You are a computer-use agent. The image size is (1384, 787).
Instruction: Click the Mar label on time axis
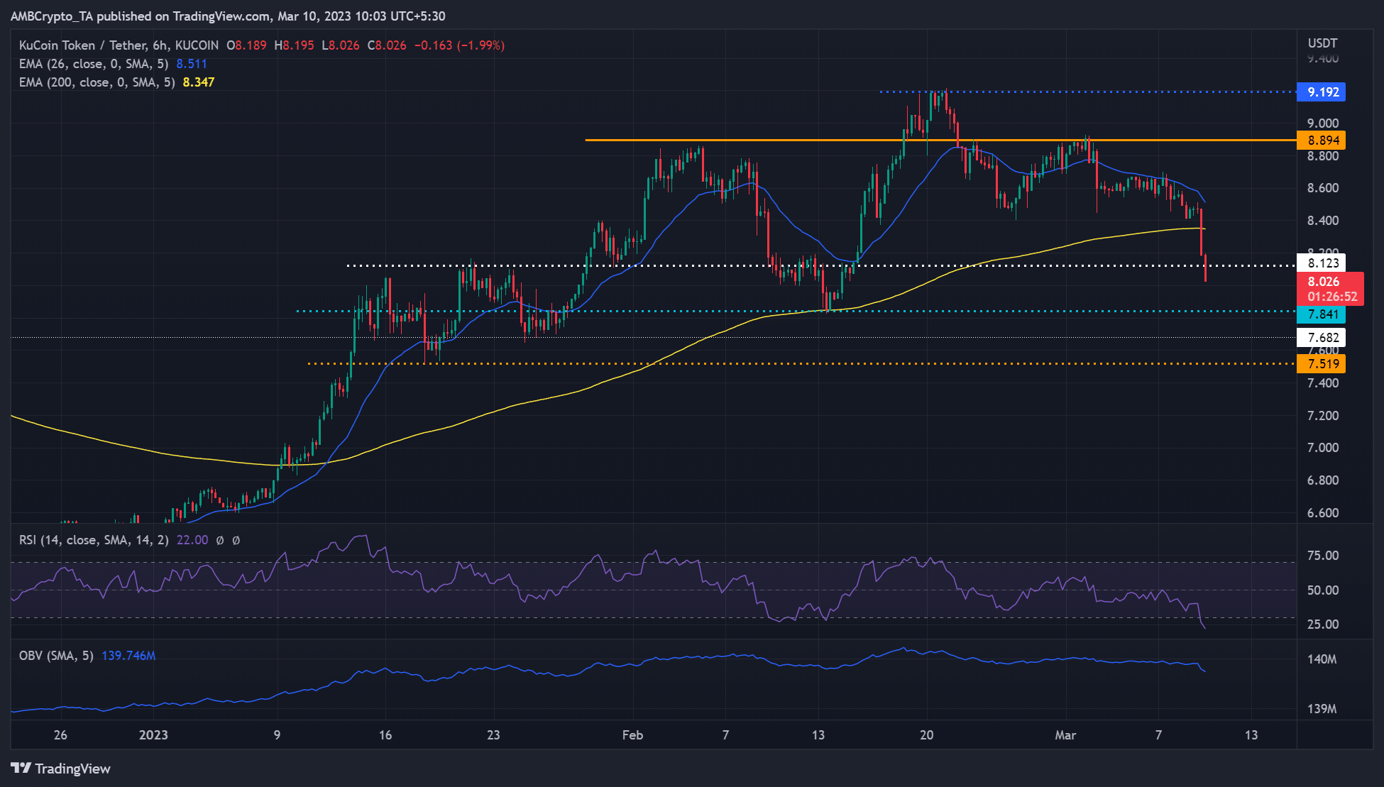tap(1065, 735)
